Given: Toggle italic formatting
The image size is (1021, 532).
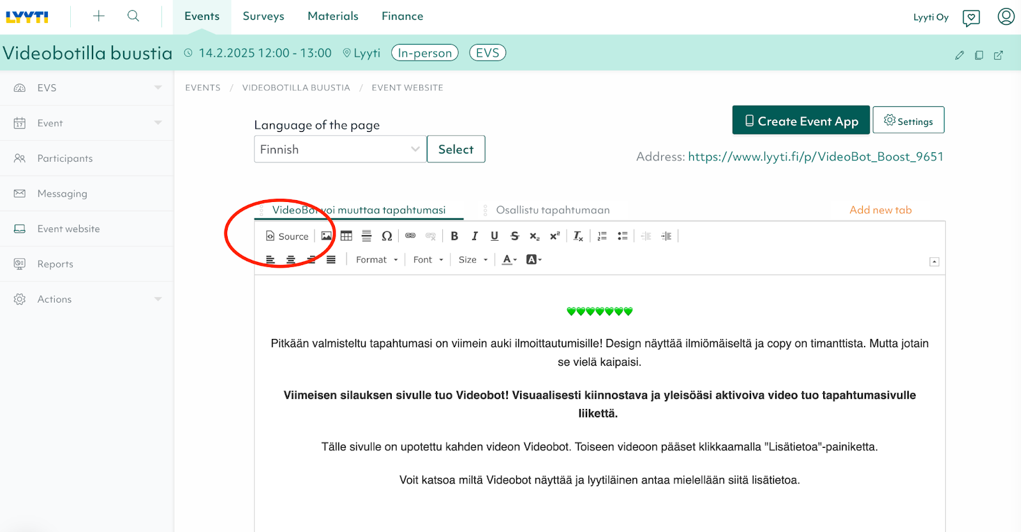Looking at the screenshot, I should (x=475, y=236).
